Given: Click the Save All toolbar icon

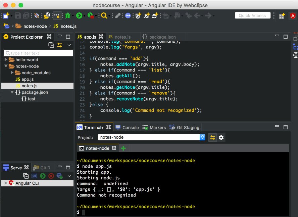Looking at the screenshot, I should [26, 15].
